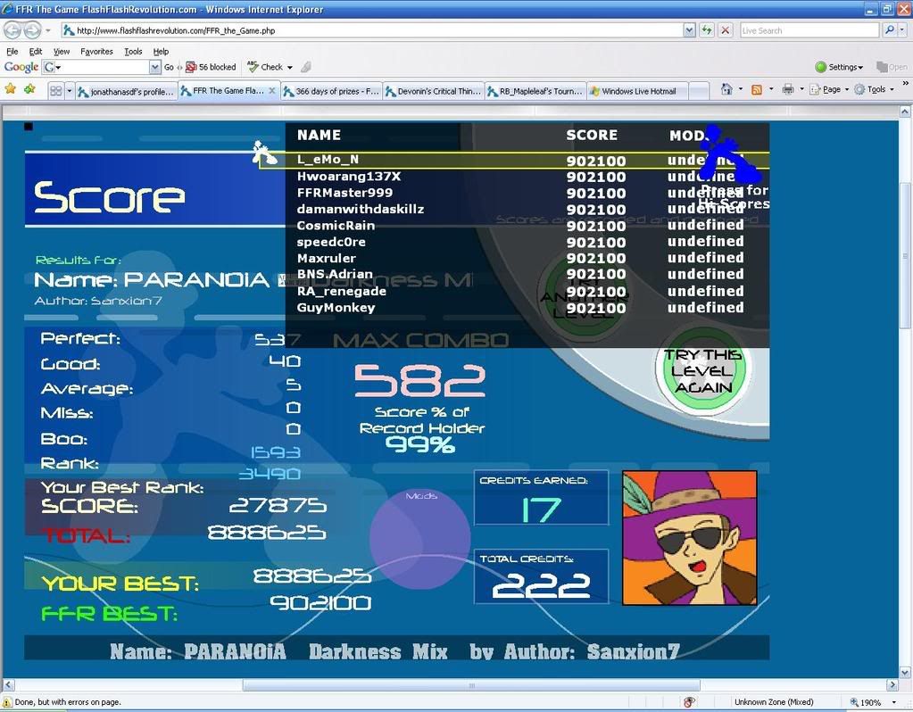913x712 pixels.
Task: Click the Refresh page icon
Action: click(707, 30)
